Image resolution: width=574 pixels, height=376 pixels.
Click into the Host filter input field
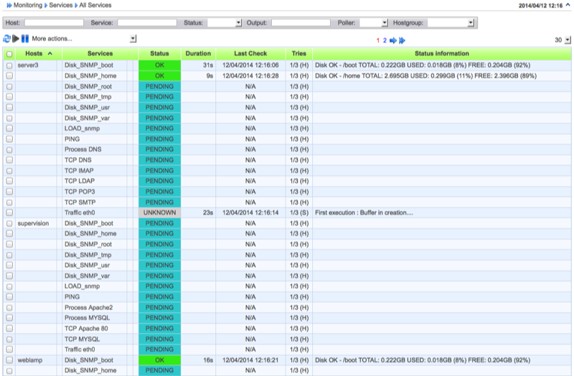[x=54, y=23]
